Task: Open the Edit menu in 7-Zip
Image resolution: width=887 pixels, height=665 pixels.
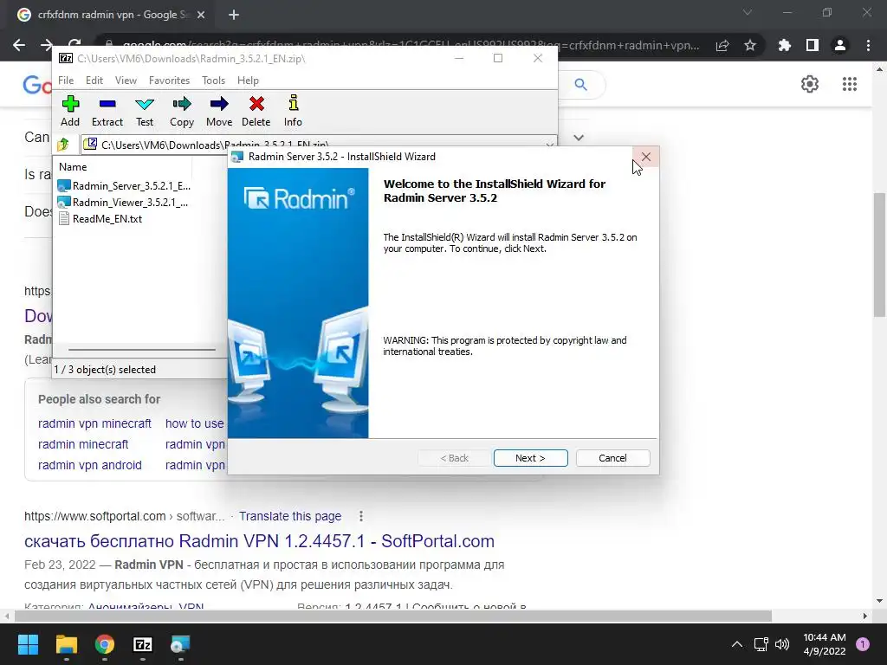Action: 94,81
